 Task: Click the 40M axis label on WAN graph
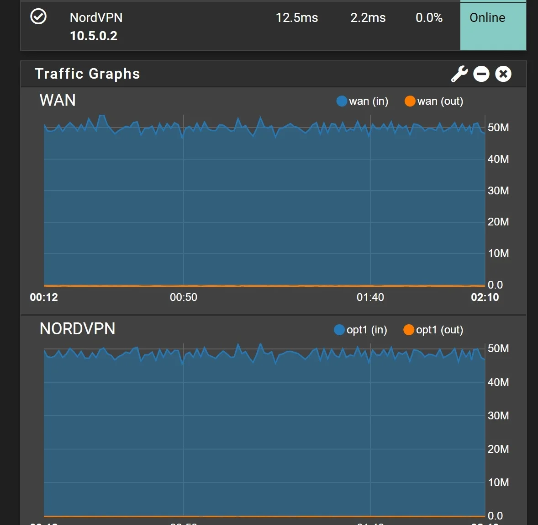tap(498, 159)
